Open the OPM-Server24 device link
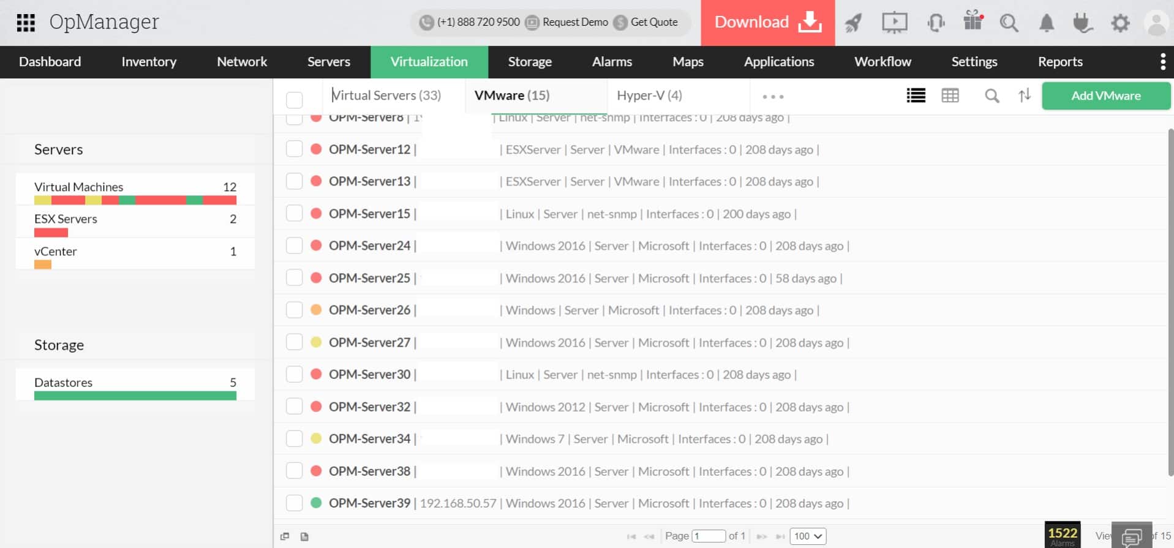 [x=369, y=246]
